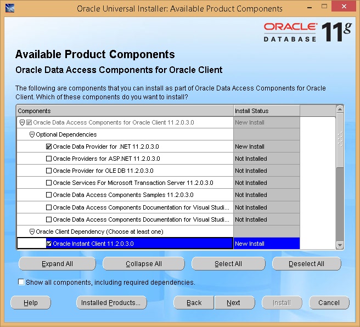Click scrollbar up arrow in components list
This screenshot has height=327, width=360.
(x=340, y=109)
